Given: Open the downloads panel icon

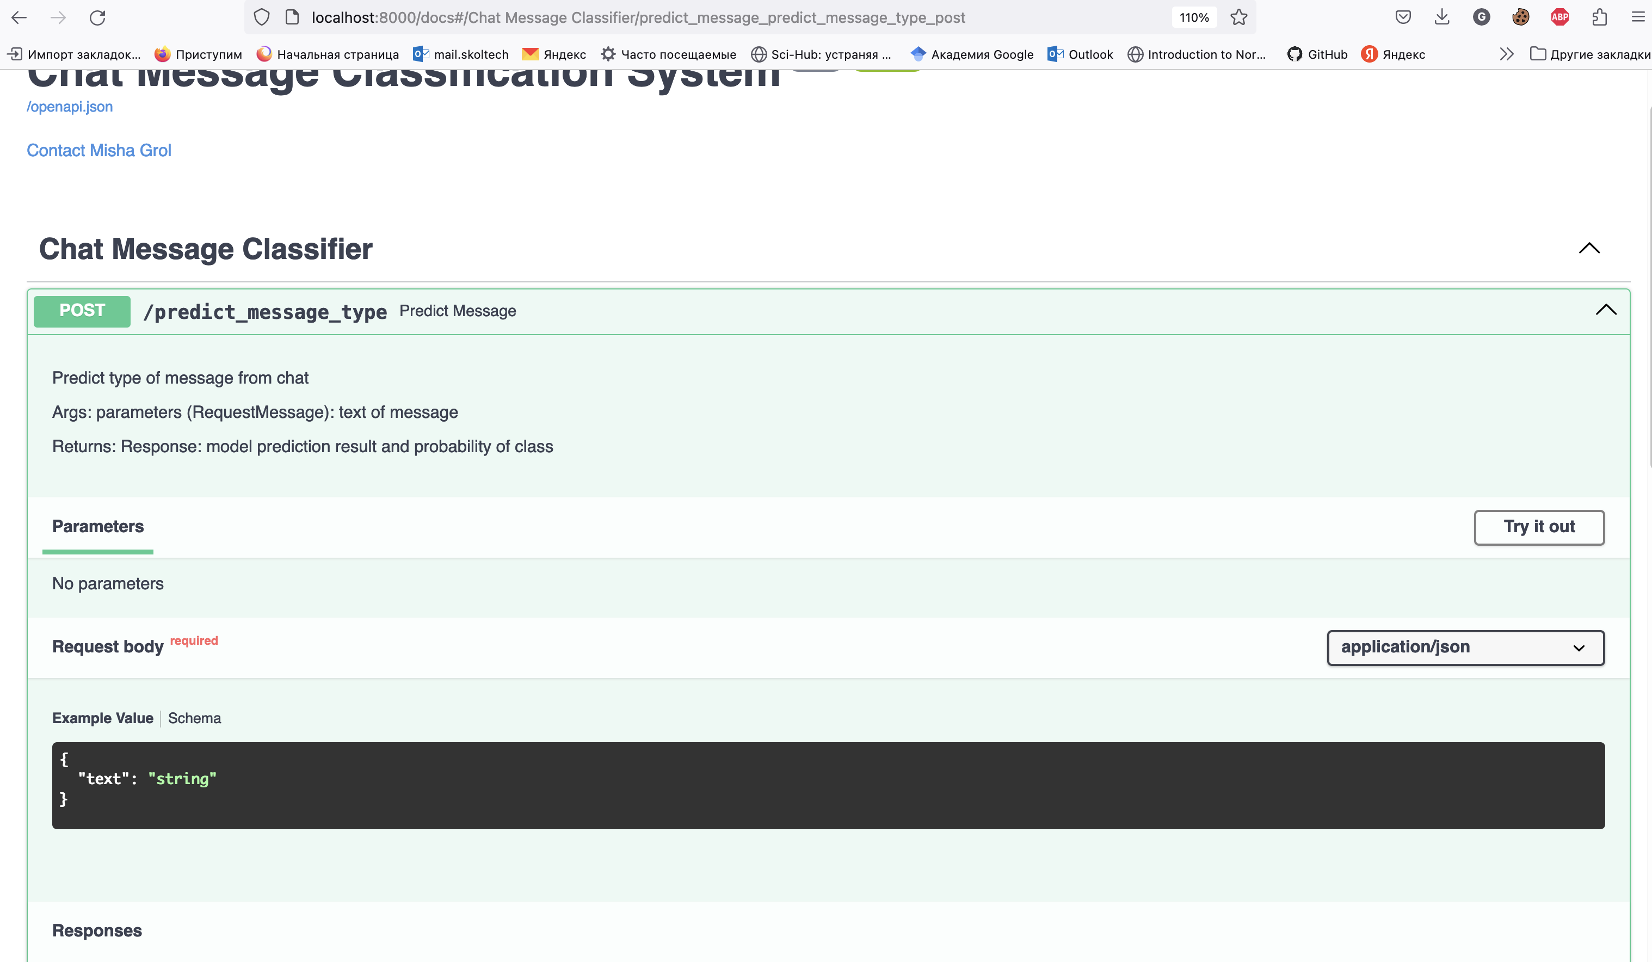Looking at the screenshot, I should coord(1441,18).
